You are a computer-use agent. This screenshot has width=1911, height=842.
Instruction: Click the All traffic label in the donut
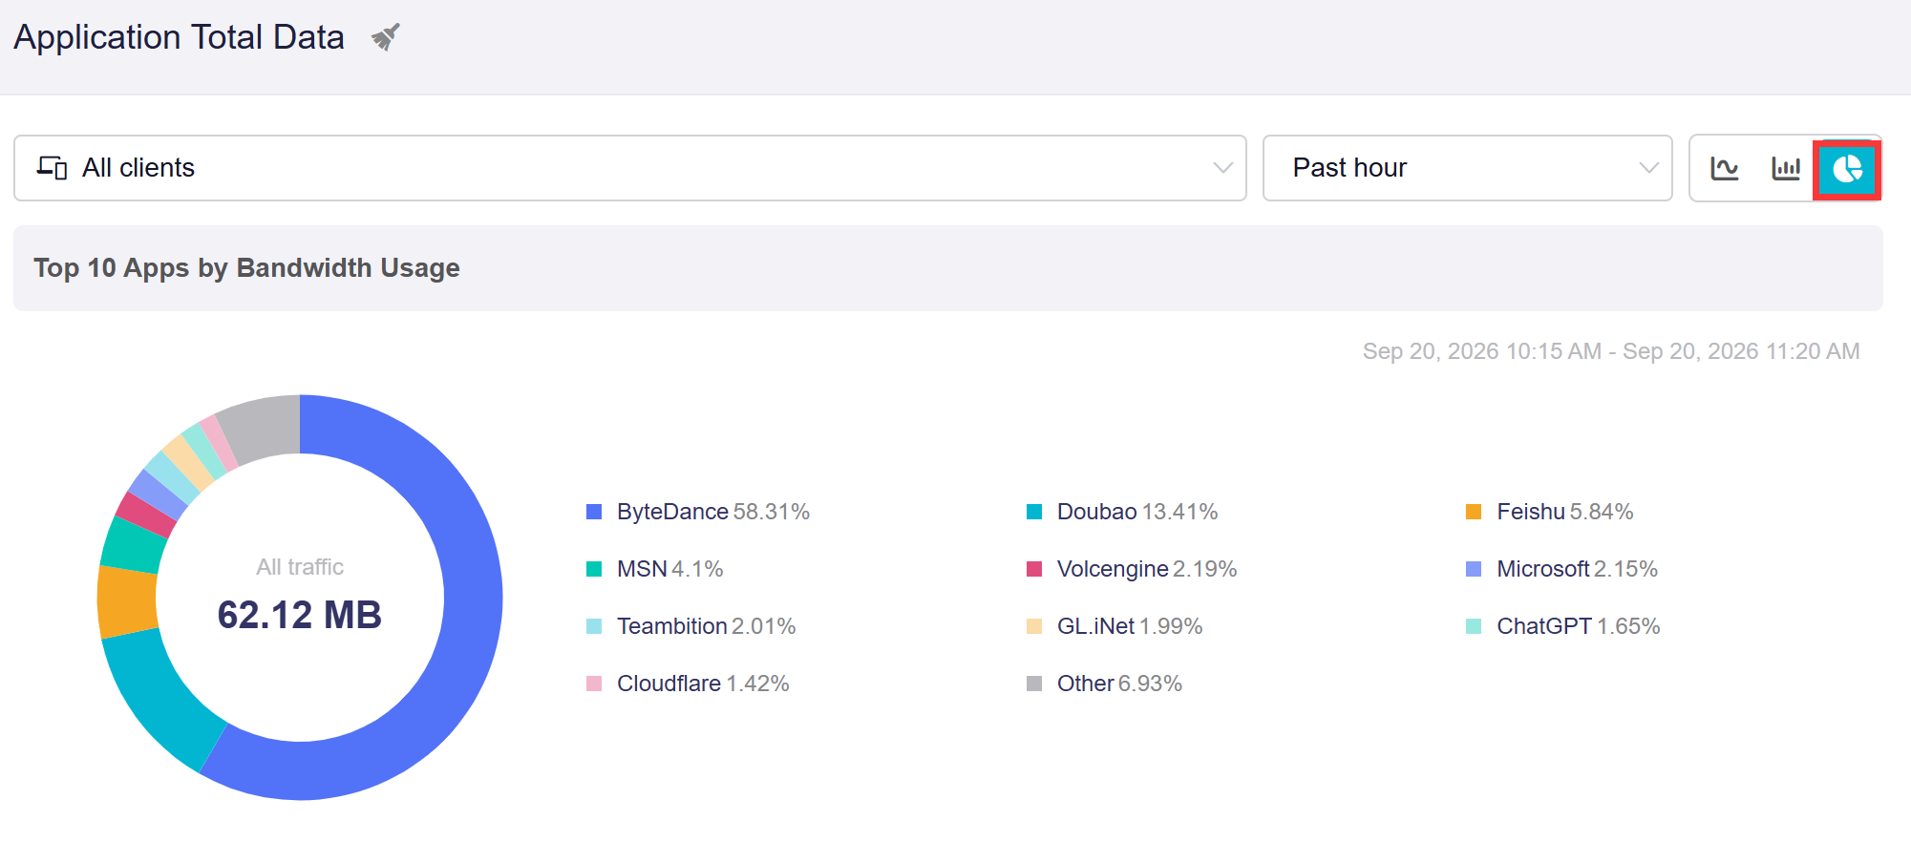(300, 567)
